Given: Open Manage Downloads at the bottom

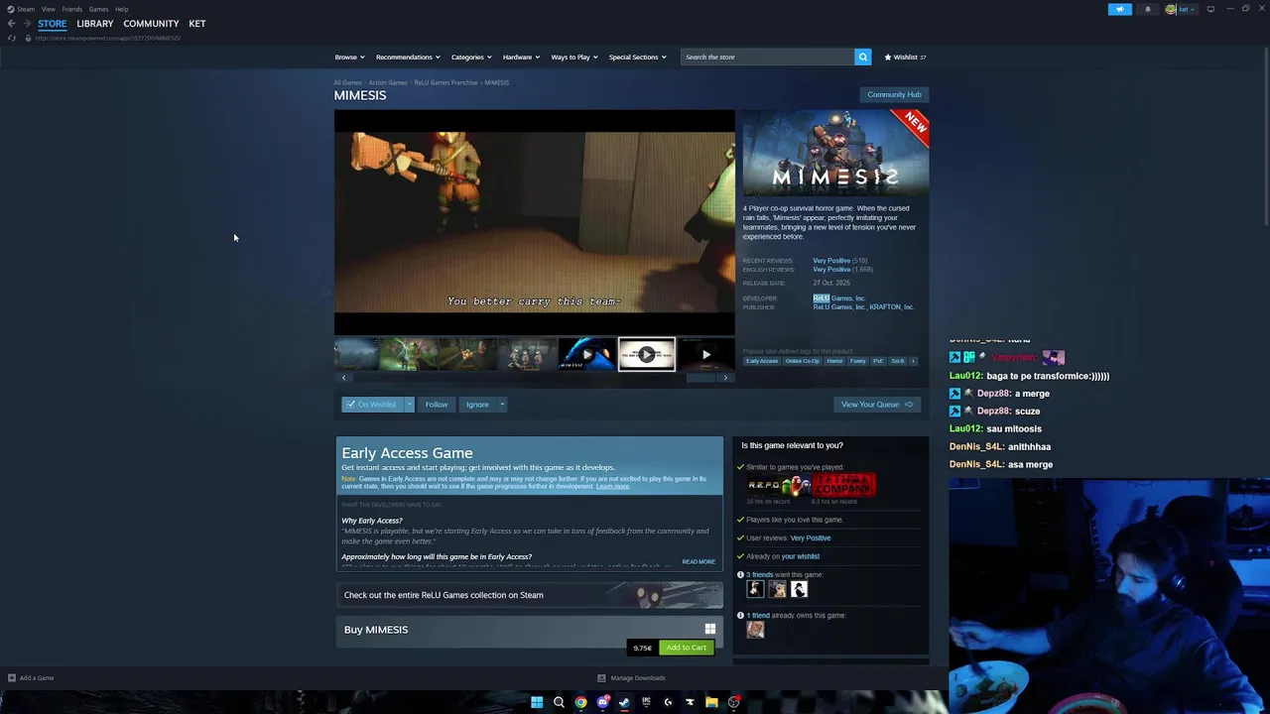Looking at the screenshot, I should coord(632,678).
